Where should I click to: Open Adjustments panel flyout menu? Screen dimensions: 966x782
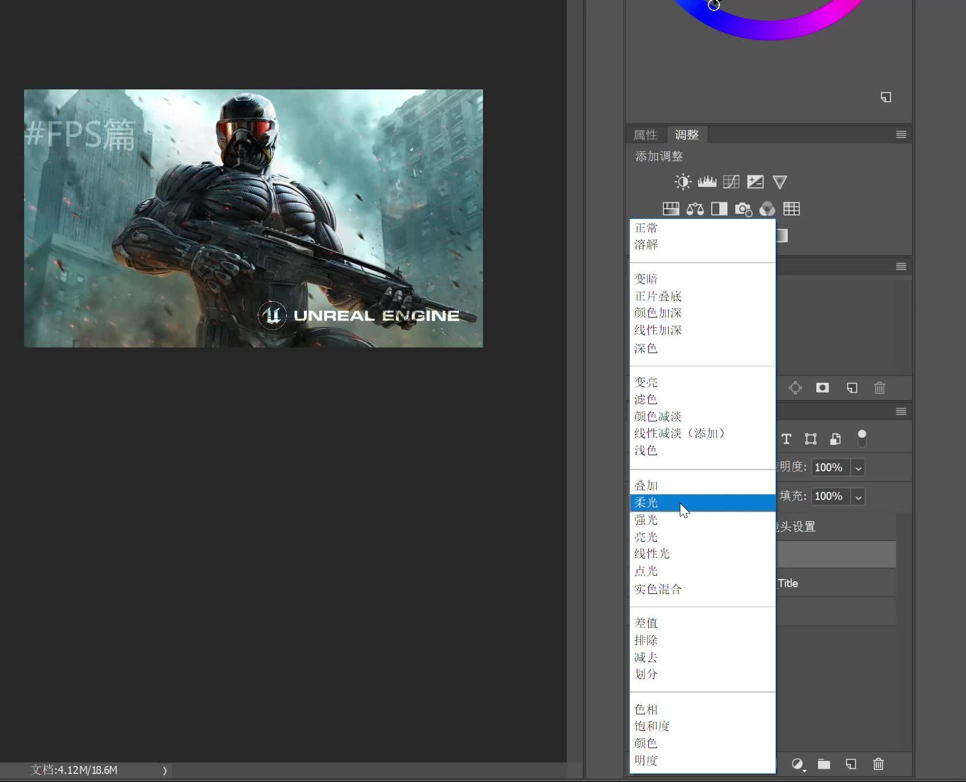pos(901,135)
